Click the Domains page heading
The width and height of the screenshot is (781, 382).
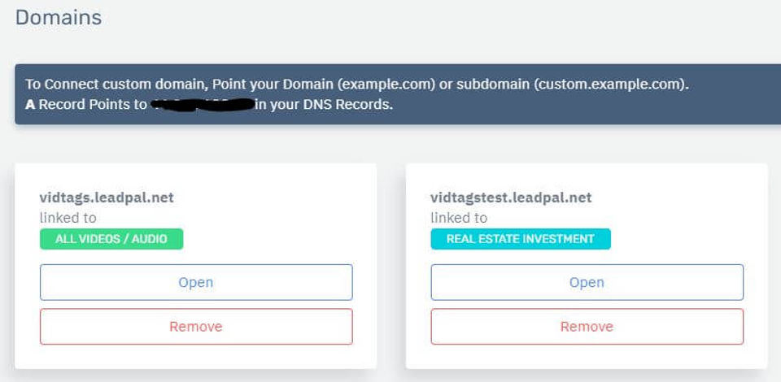coord(59,17)
